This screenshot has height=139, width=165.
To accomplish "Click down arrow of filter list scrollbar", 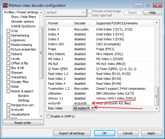I will [41, 116].
